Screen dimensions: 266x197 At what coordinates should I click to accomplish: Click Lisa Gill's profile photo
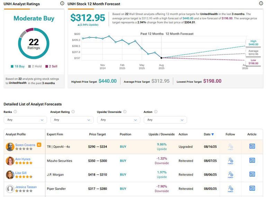tap(10, 175)
